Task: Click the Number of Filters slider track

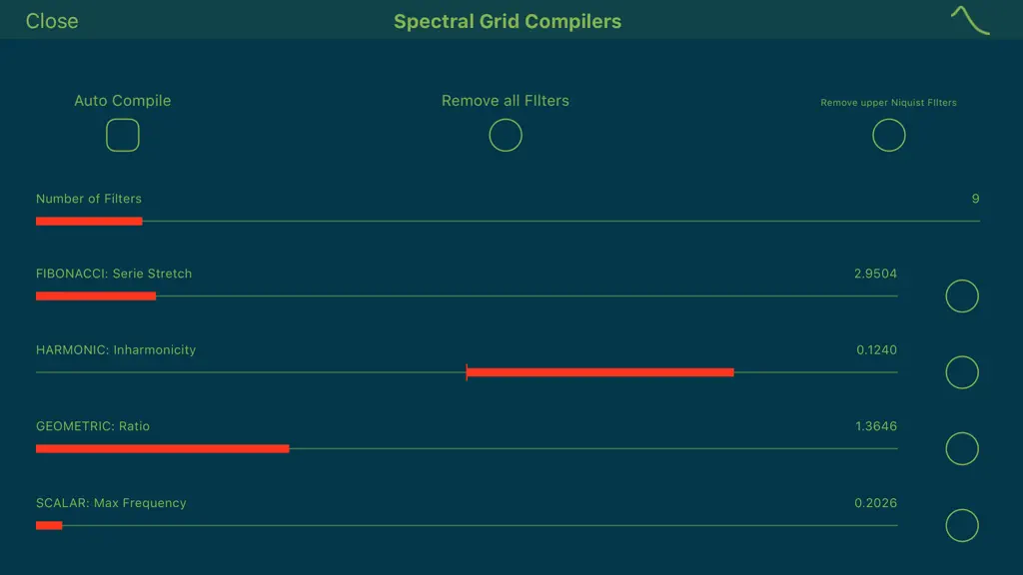Action: (508, 221)
